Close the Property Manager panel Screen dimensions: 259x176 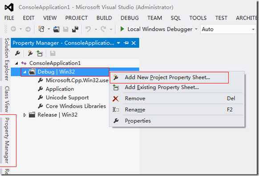(134, 43)
